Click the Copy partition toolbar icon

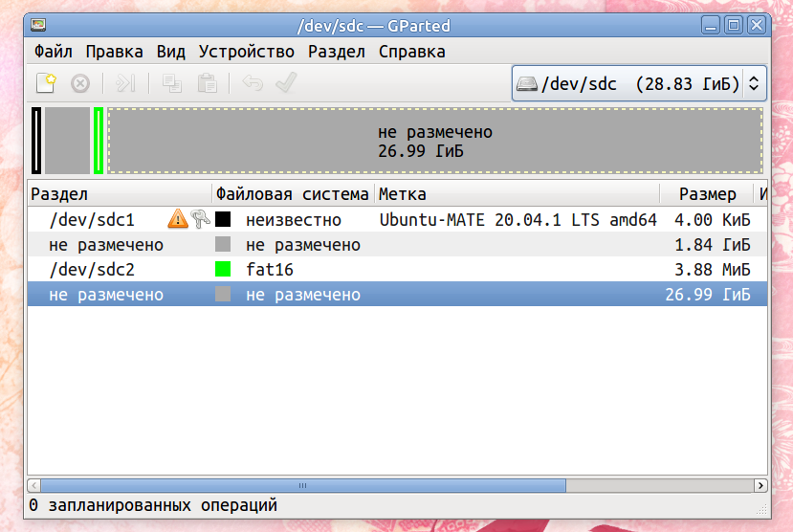172,83
